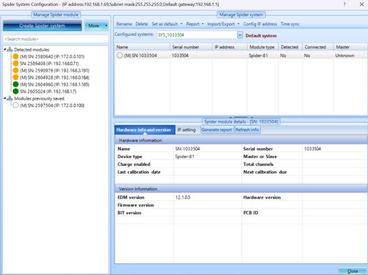The height and width of the screenshot is (275, 368).
Task: Click orange status icon for SN: 2589408
Action: click(16, 64)
